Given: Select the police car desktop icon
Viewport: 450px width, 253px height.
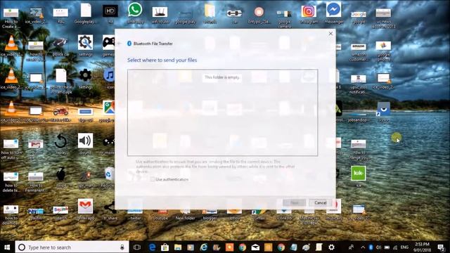Looking at the screenshot, I should point(60,47).
